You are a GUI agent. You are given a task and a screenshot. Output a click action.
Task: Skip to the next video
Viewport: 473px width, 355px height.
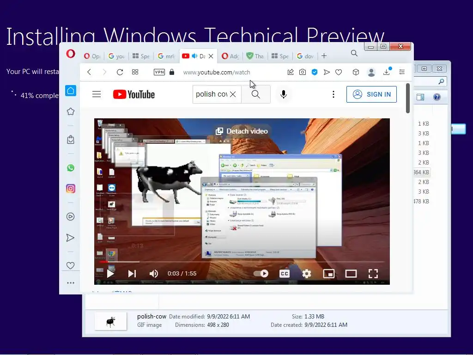coord(132,274)
